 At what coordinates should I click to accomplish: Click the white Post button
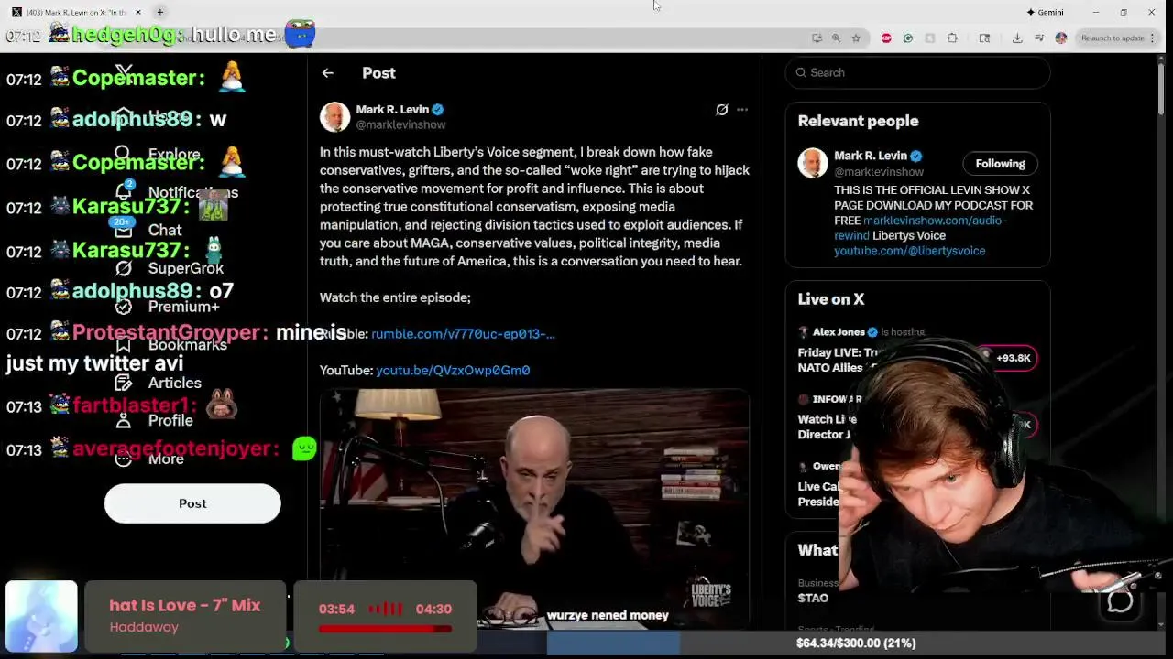[192, 503]
